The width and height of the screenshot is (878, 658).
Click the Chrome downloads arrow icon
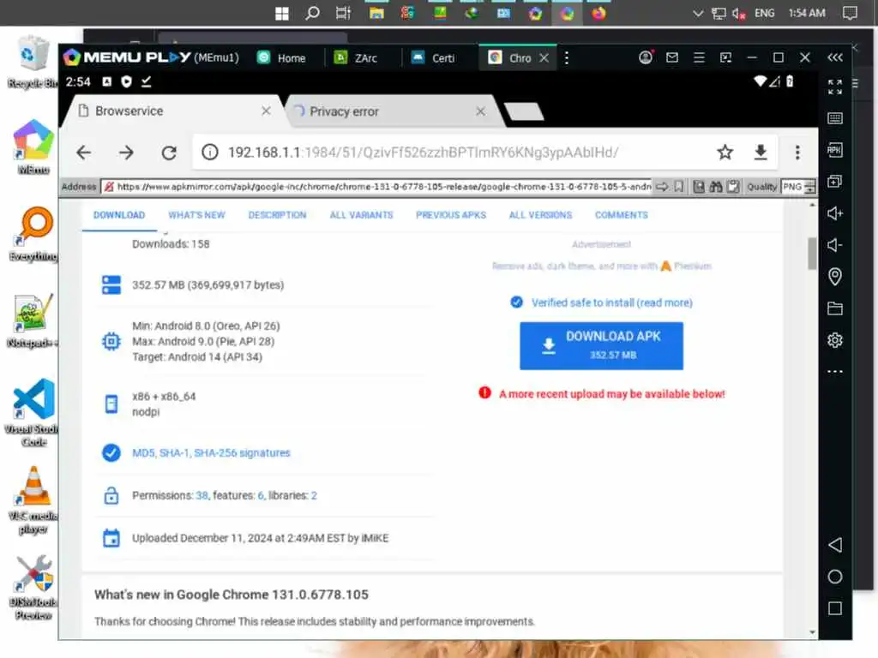click(x=761, y=153)
